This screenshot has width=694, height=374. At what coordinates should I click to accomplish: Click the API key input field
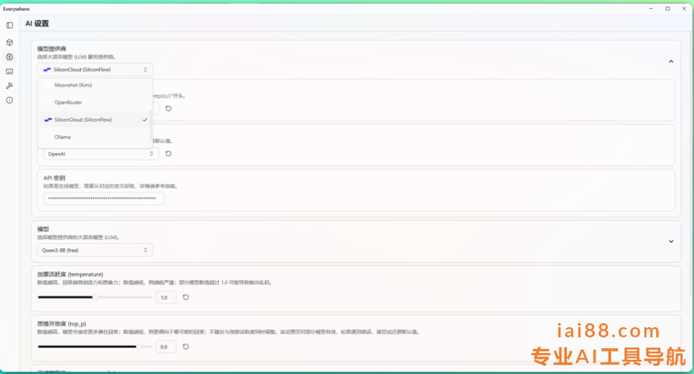point(104,199)
